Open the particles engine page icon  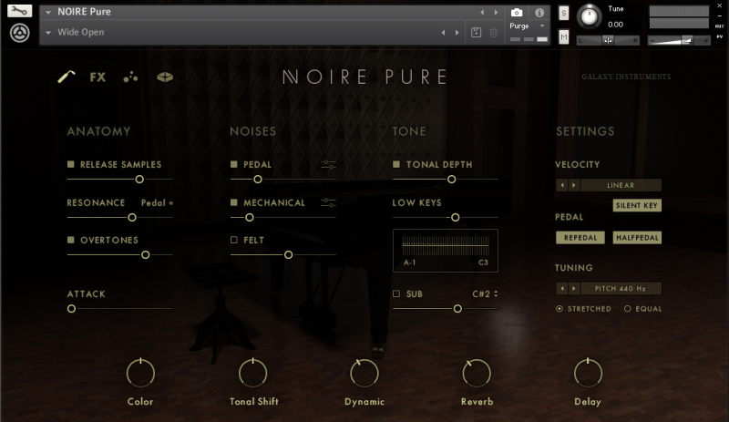point(130,77)
